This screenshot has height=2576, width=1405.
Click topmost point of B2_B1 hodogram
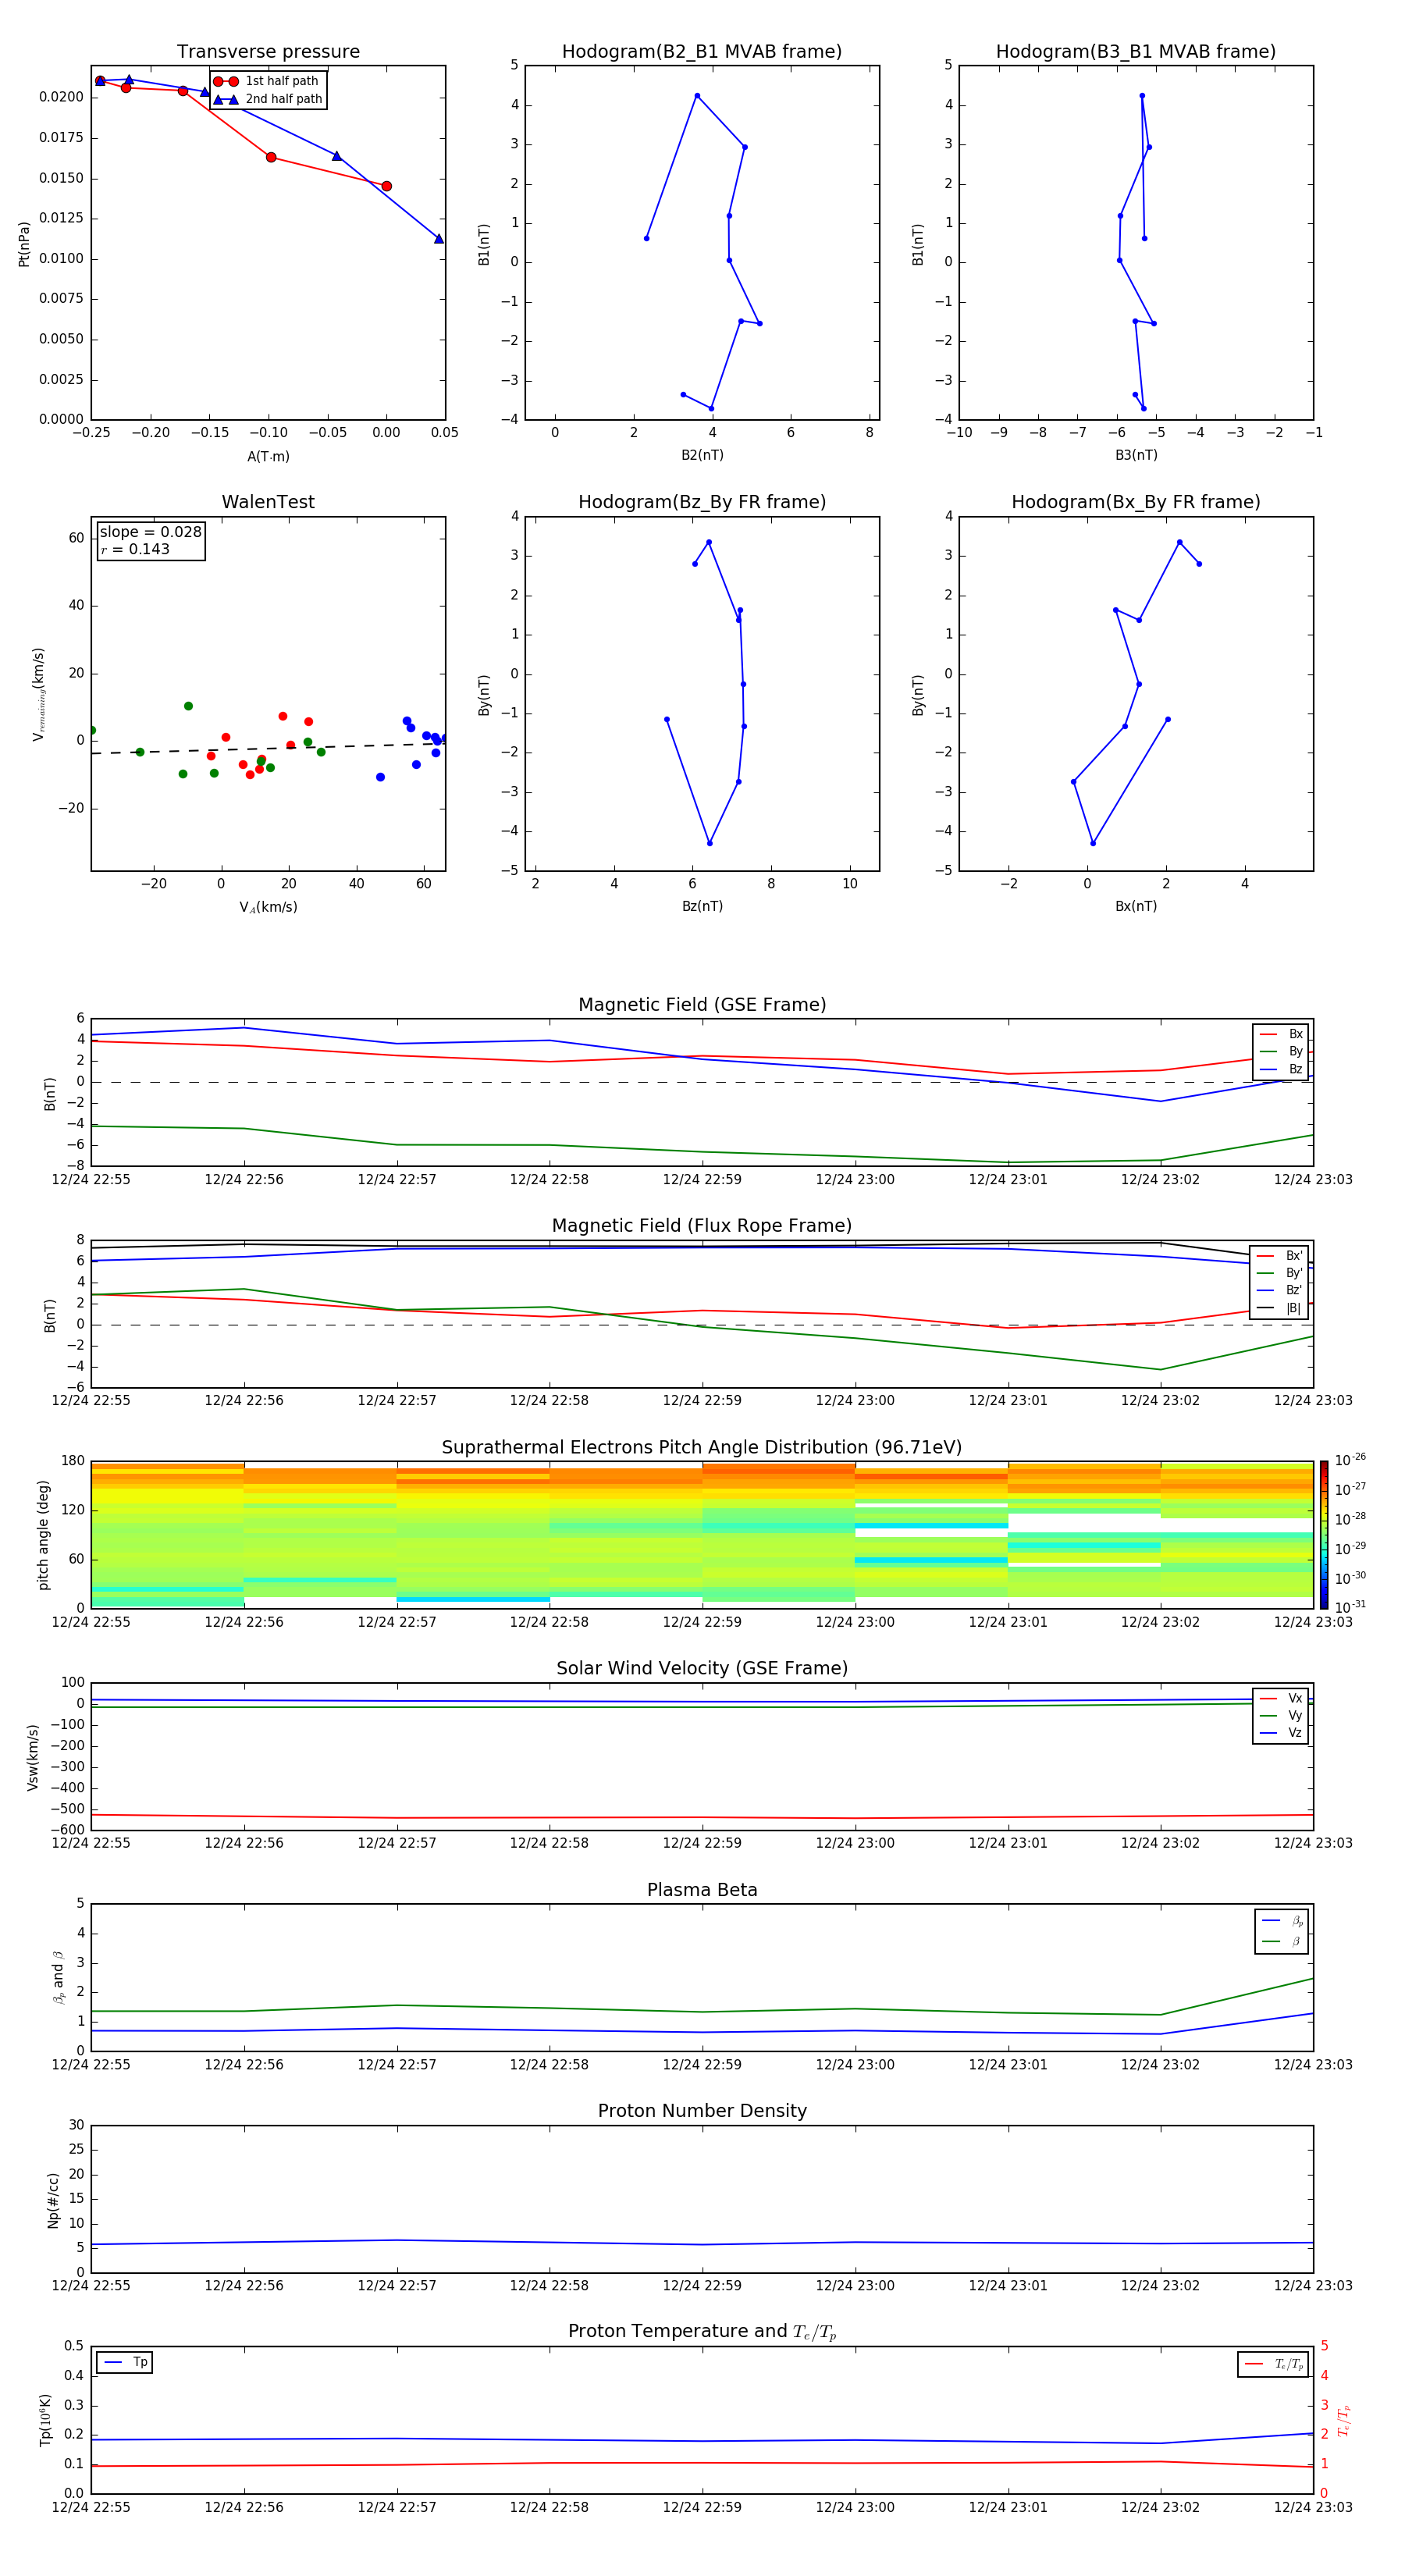point(697,96)
